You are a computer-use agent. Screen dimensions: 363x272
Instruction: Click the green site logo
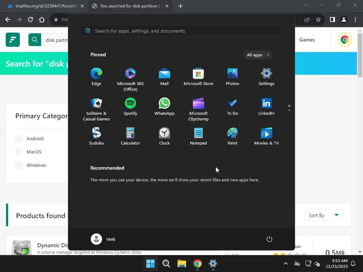[x=13, y=40]
